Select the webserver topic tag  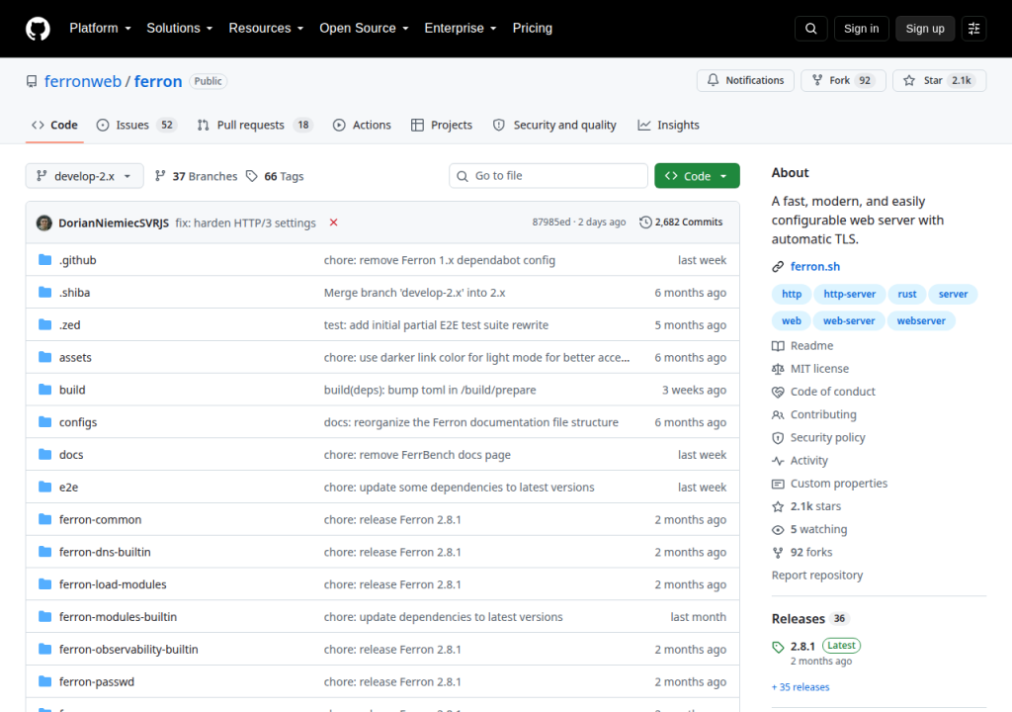click(921, 320)
